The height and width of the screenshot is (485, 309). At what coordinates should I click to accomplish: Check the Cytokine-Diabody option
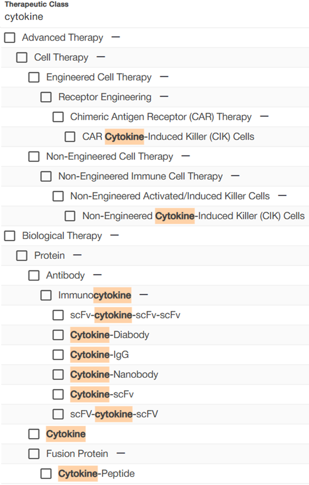point(58,335)
